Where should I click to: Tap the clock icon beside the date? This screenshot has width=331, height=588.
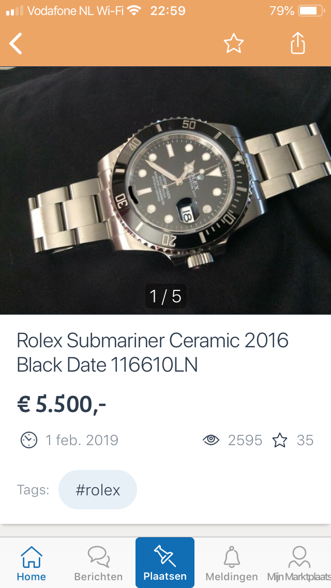29,440
